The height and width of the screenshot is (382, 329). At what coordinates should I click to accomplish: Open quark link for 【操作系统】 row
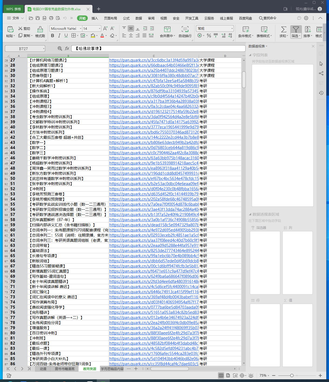(x=154, y=91)
